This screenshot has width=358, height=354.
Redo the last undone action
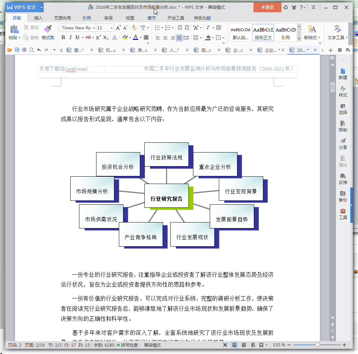[x=46, y=50]
